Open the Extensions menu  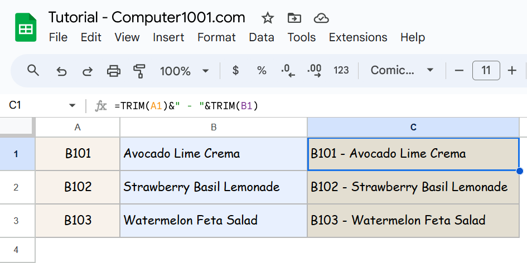[358, 37]
